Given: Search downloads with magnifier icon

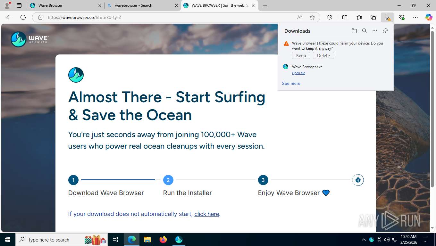Looking at the screenshot, I should (x=365, y=31).
